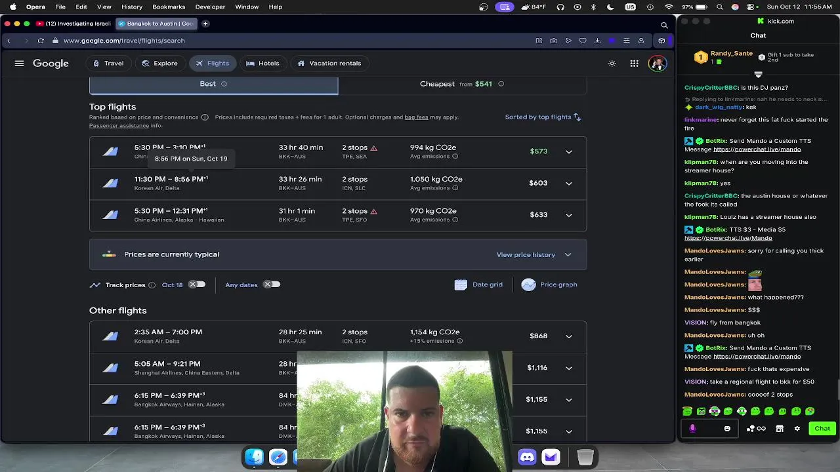Click the Opera snapshot camera icon
The width and height of the screenshot is (840, 472).
[553, 41]
